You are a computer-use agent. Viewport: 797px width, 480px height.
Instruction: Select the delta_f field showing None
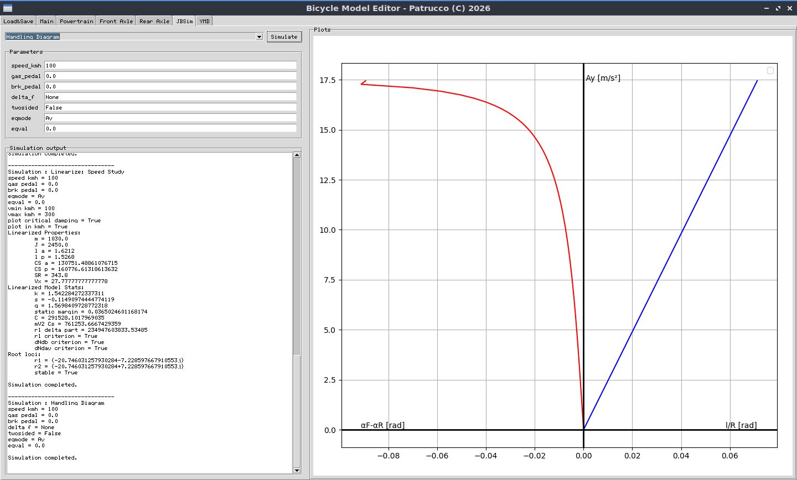(170, 97)
